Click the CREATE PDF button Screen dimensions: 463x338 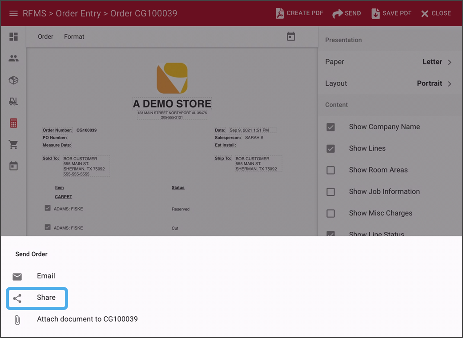coord(299,13)
